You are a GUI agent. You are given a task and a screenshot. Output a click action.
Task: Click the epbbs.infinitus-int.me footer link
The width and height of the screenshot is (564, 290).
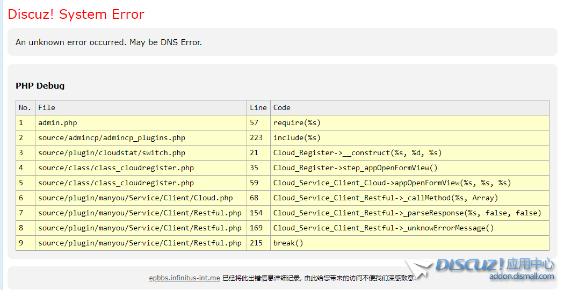coord(184,278)
